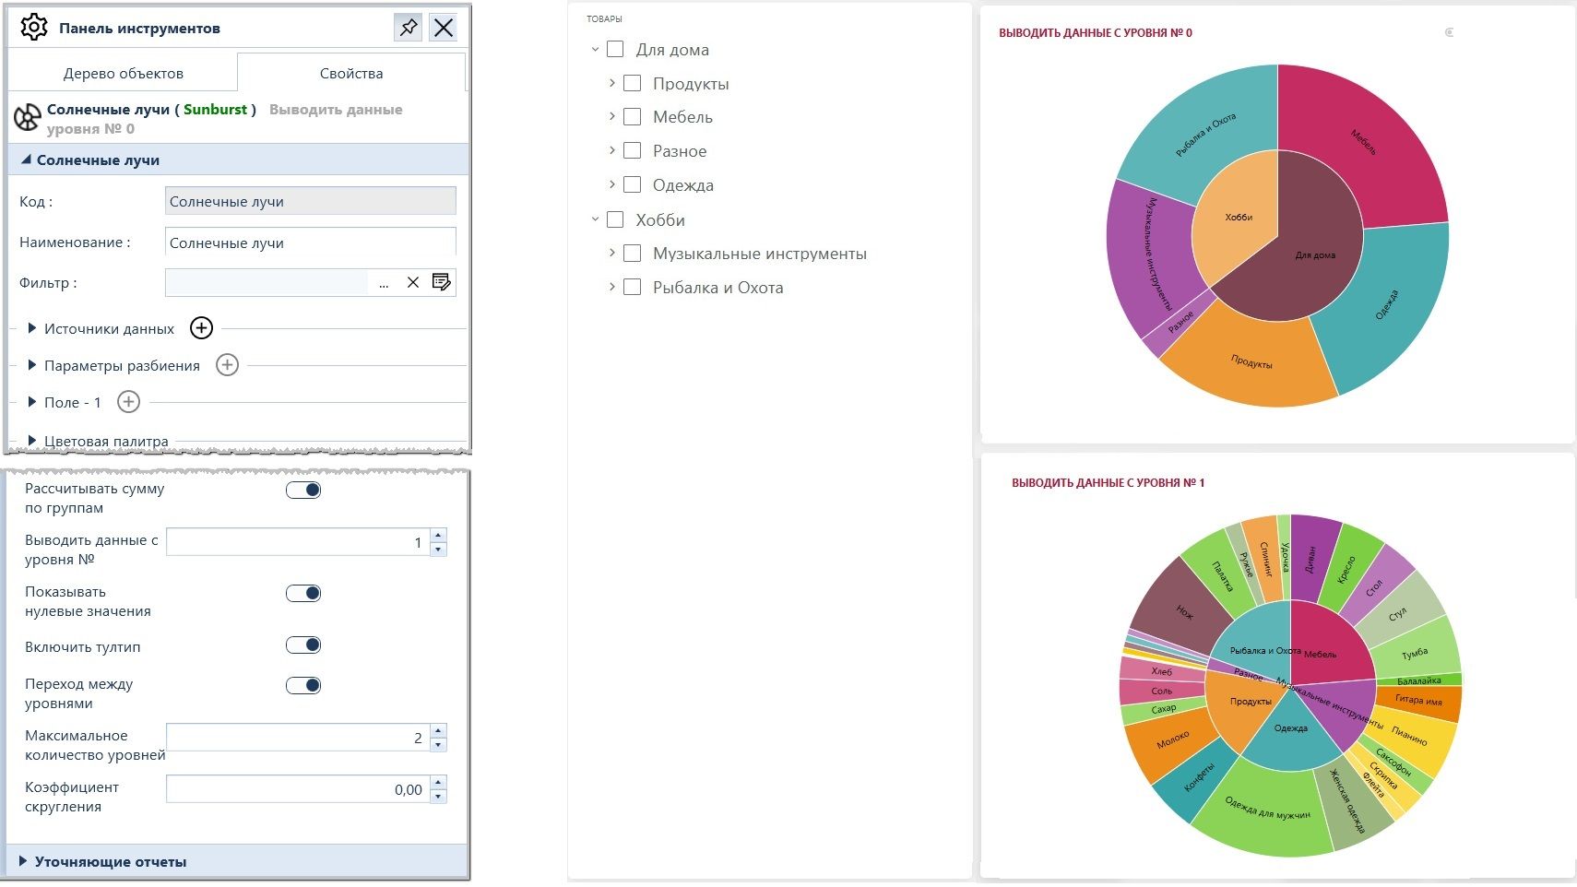Clear the Фильтр field with X icon

pos(413,283)
